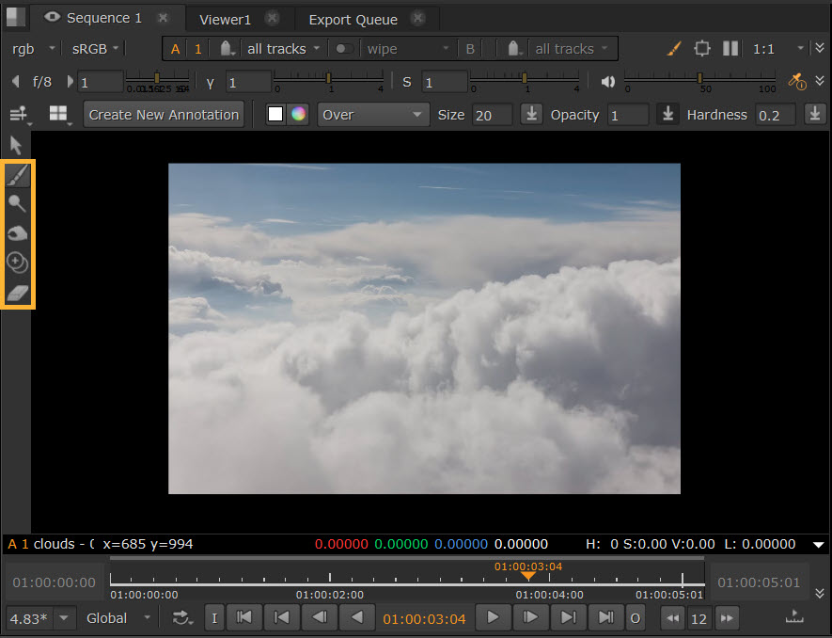Screen dimensions: 832x638
Task: Pick the clone tool with overlapping circles
Action: (18, 263)
